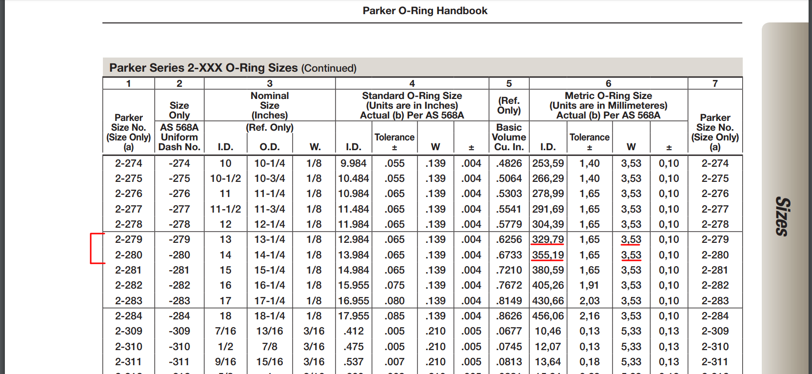This screenshot has height=374, width=812.
Task: Click basic volume value '.0677'
Action: tap(509, 331)
